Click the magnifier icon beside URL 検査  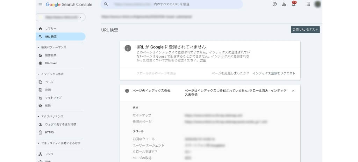tap(41, 37)
